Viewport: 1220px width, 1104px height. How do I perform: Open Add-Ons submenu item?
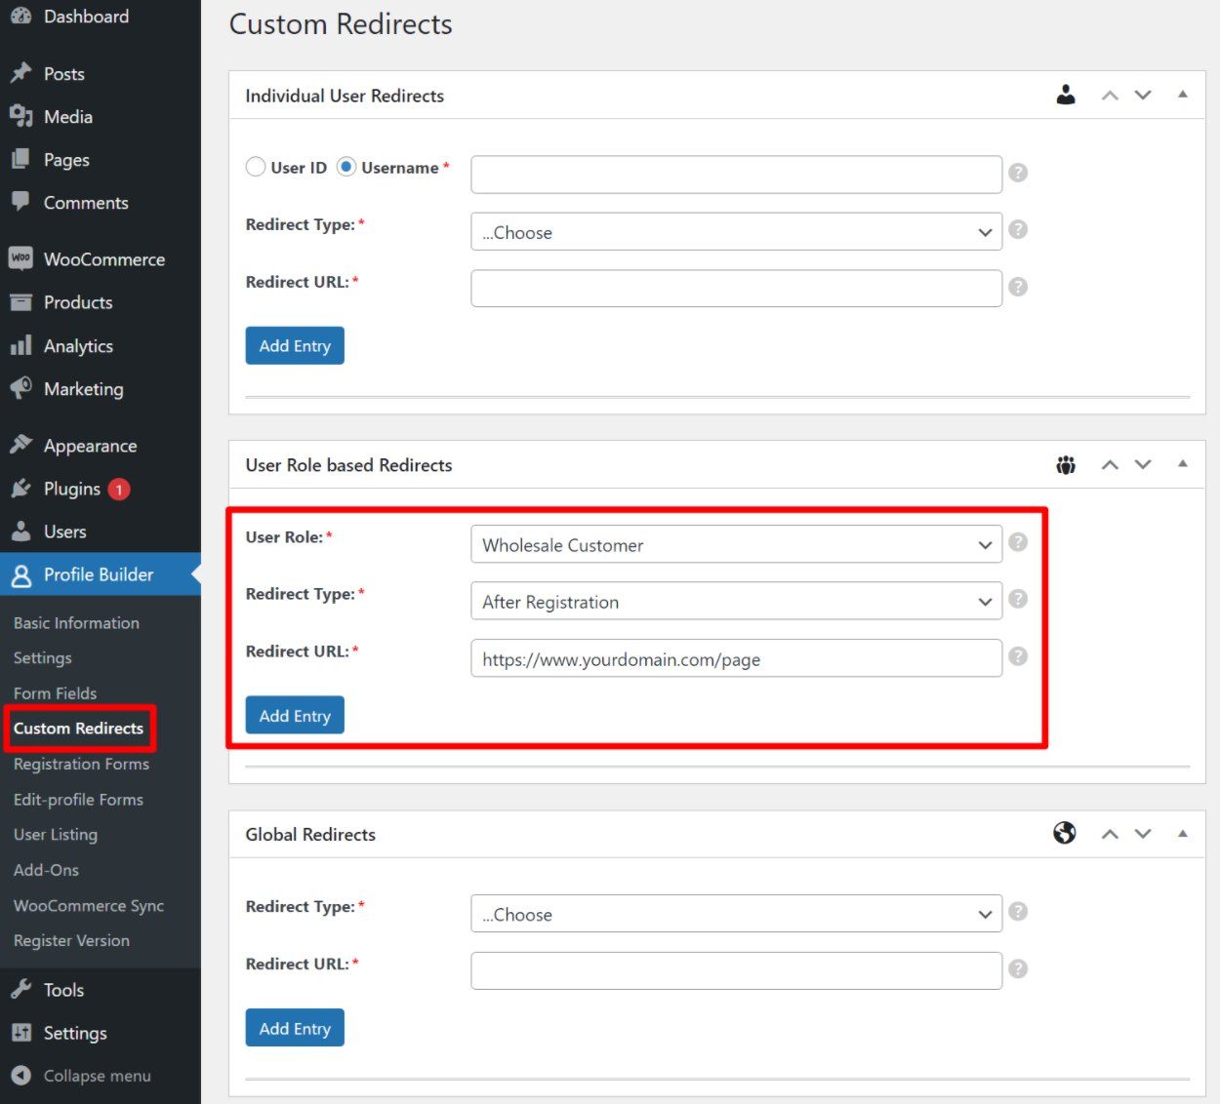(46, 869)
